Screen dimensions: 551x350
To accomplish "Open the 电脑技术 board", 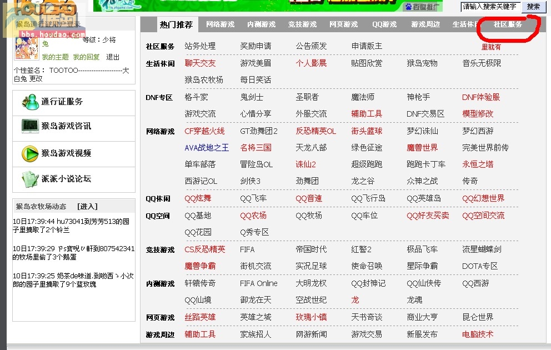I will click(x=478, y=334).
